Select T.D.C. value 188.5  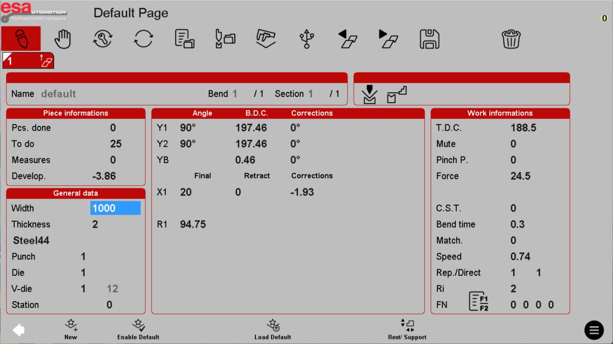(x=524, y=128)
